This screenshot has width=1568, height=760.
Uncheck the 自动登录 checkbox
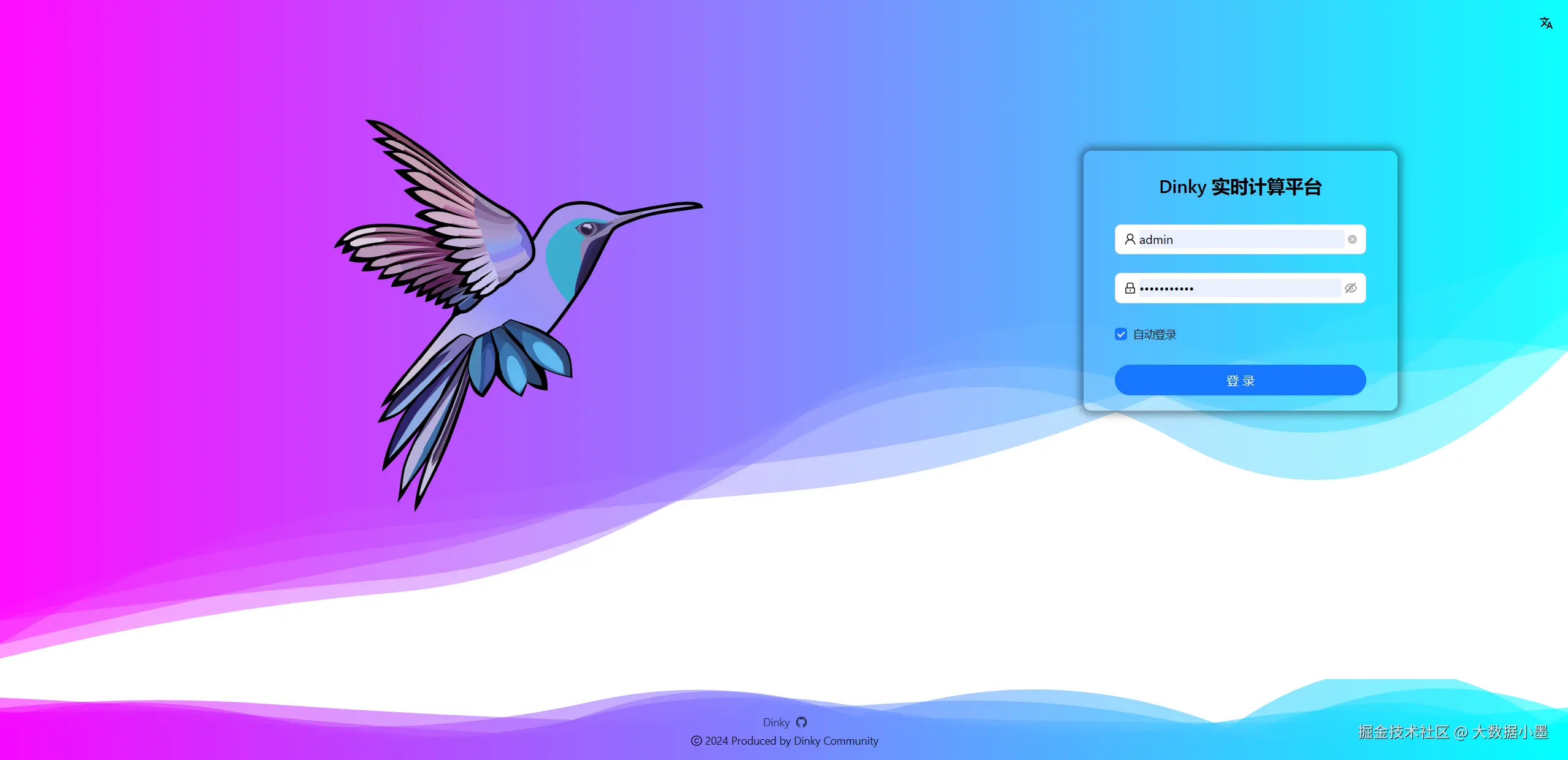coord(1121,334)
